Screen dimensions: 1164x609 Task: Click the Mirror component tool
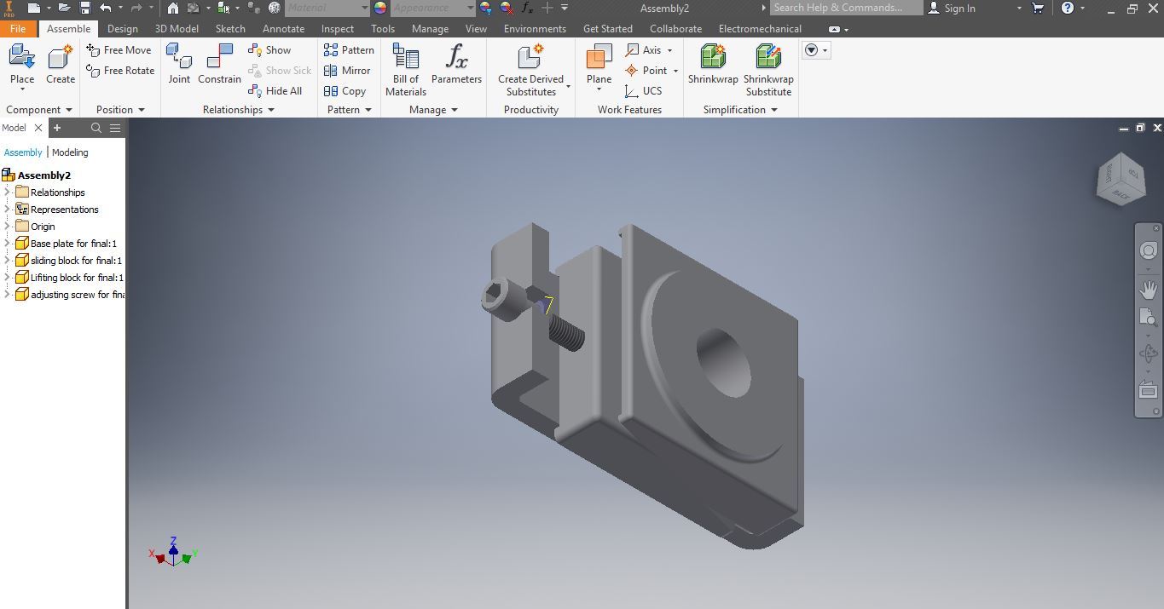tap(347, 71)
